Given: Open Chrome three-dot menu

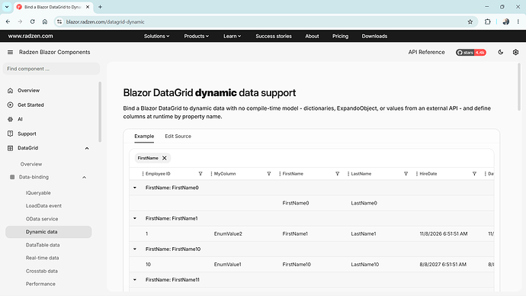Looking at the screenshot, I should coord(518,22).
